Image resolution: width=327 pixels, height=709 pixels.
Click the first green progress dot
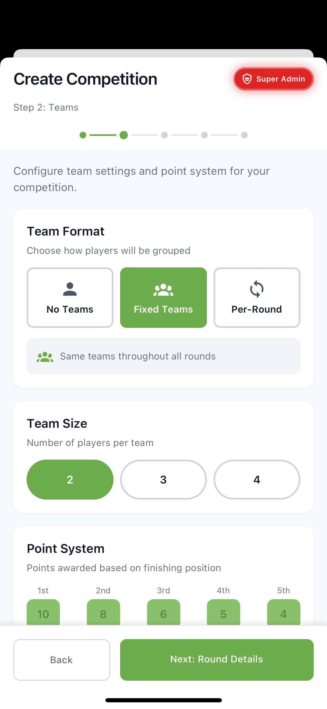pos(83,135)
